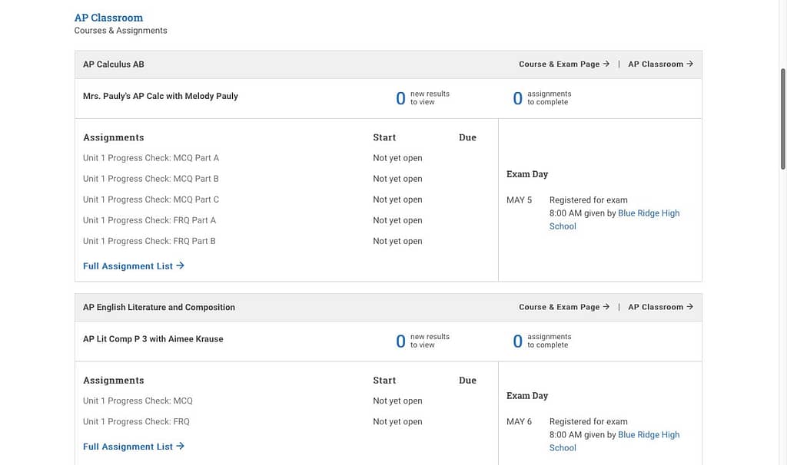Click assignments to complete count for AP Lit Comp
Viewport: 787px width, 465px height.
[x=542, y=341]
